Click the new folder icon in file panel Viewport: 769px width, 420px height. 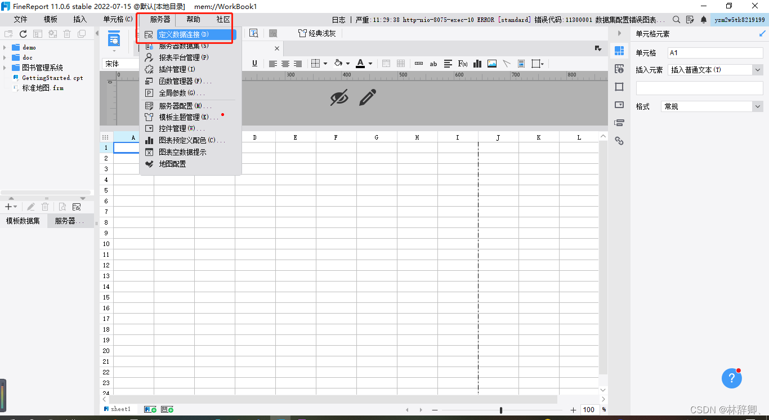coord(8,34)
